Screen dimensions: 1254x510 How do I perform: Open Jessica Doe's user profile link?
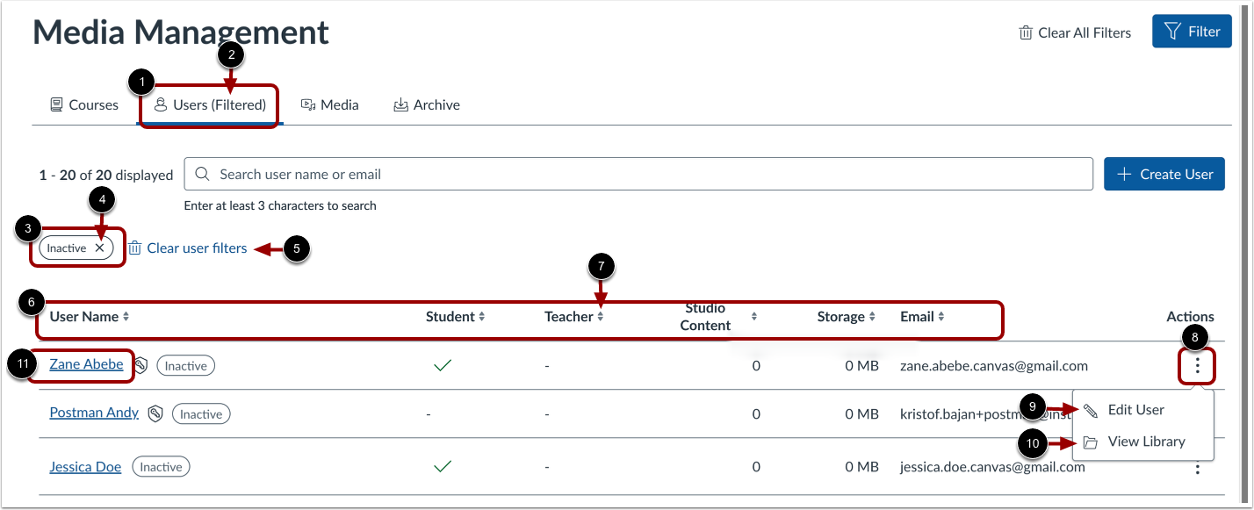[x=85, y=466]
